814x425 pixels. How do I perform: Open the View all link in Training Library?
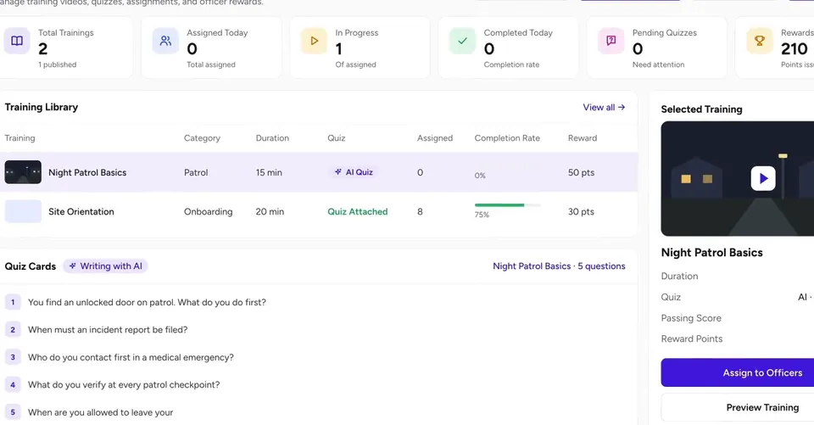pos(604,107)
